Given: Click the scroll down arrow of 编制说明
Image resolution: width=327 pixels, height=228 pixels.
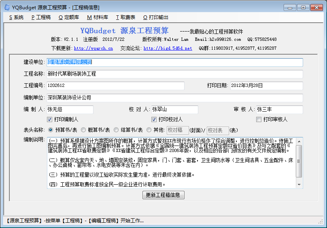Looking at the screenshot, I should (x=299, y=185).
